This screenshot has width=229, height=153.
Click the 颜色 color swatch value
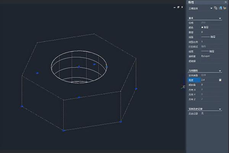[205, 27]
